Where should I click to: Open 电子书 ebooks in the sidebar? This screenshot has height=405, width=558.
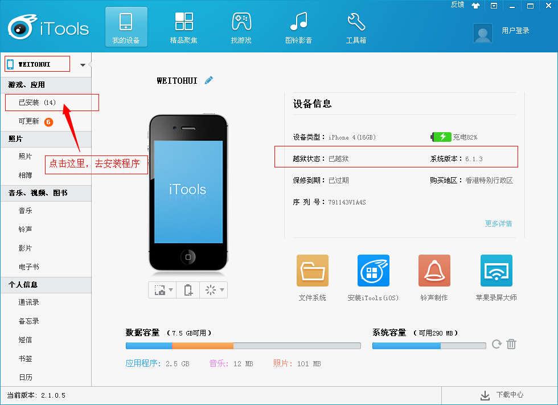pyautogui.click(x=29, y=267)
